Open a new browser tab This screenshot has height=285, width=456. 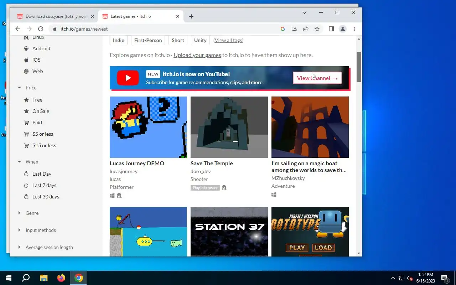(x=191, y=16)
